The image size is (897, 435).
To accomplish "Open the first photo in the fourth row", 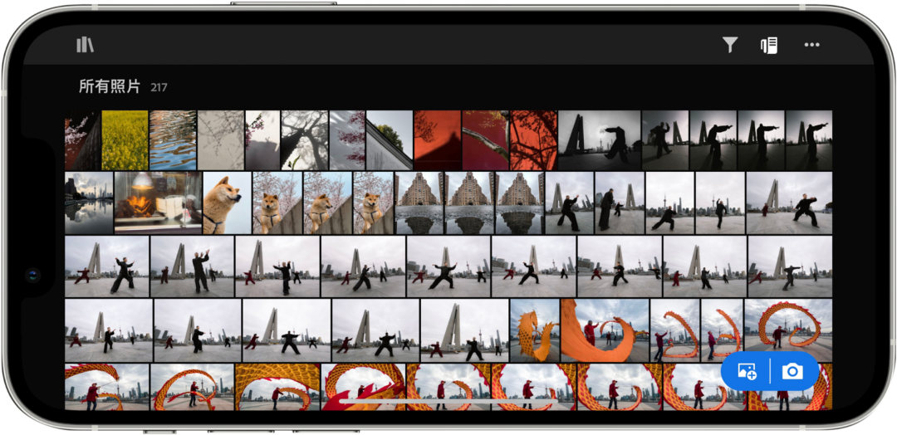I will [x=109, y=330].
